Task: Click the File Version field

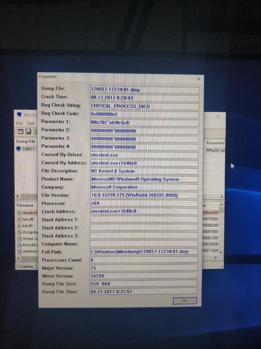Action: tap(144, 195)
